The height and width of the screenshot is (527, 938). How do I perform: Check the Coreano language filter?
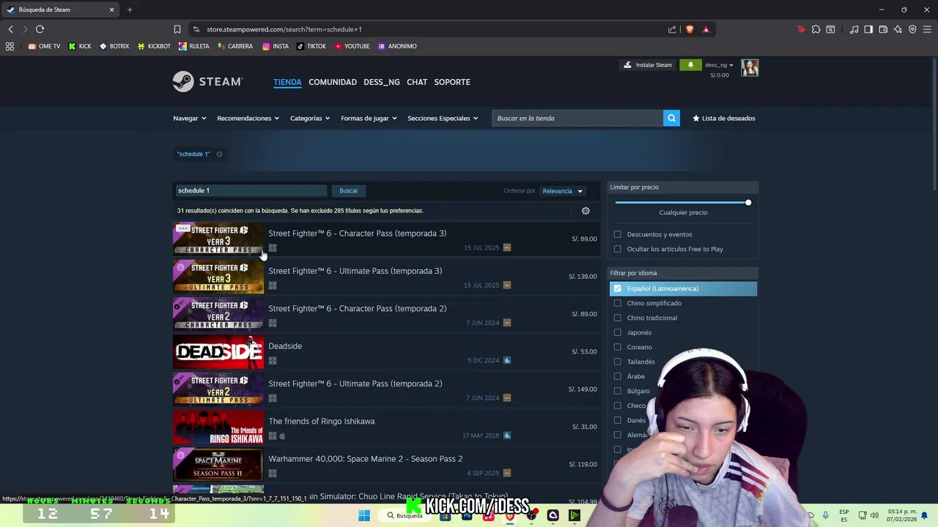617,347
